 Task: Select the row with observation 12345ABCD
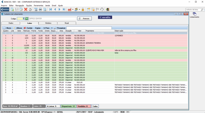pos(95,35)
